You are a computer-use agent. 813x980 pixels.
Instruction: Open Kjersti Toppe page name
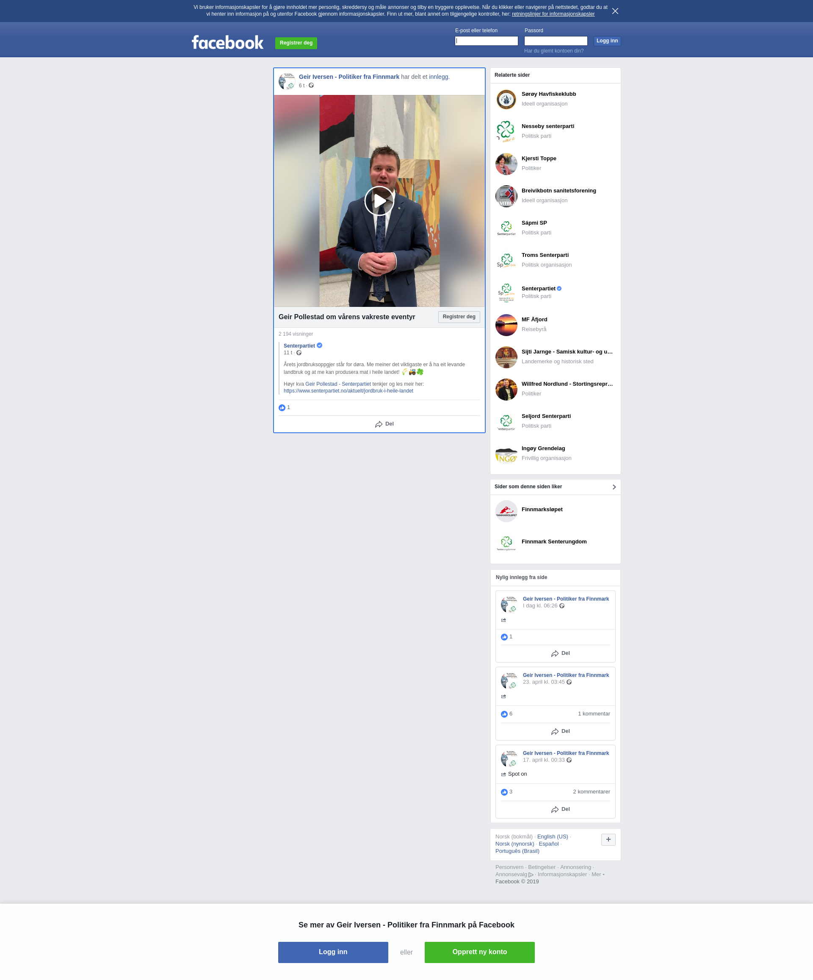(x=539, y=159)
